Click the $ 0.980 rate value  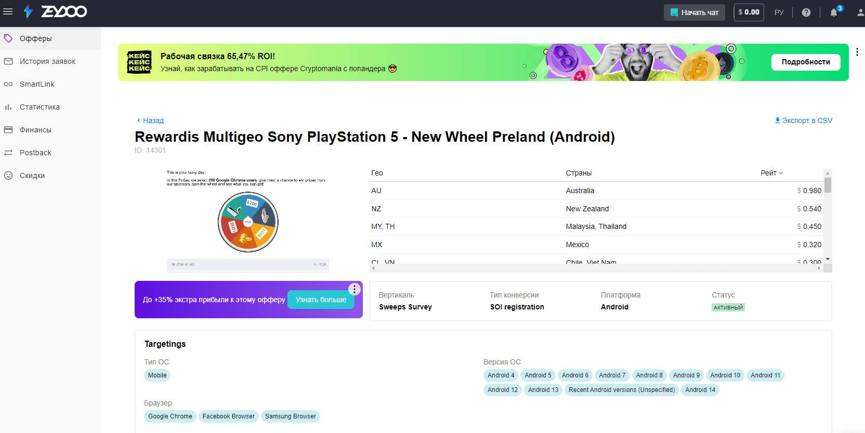(x=809, y=191)
